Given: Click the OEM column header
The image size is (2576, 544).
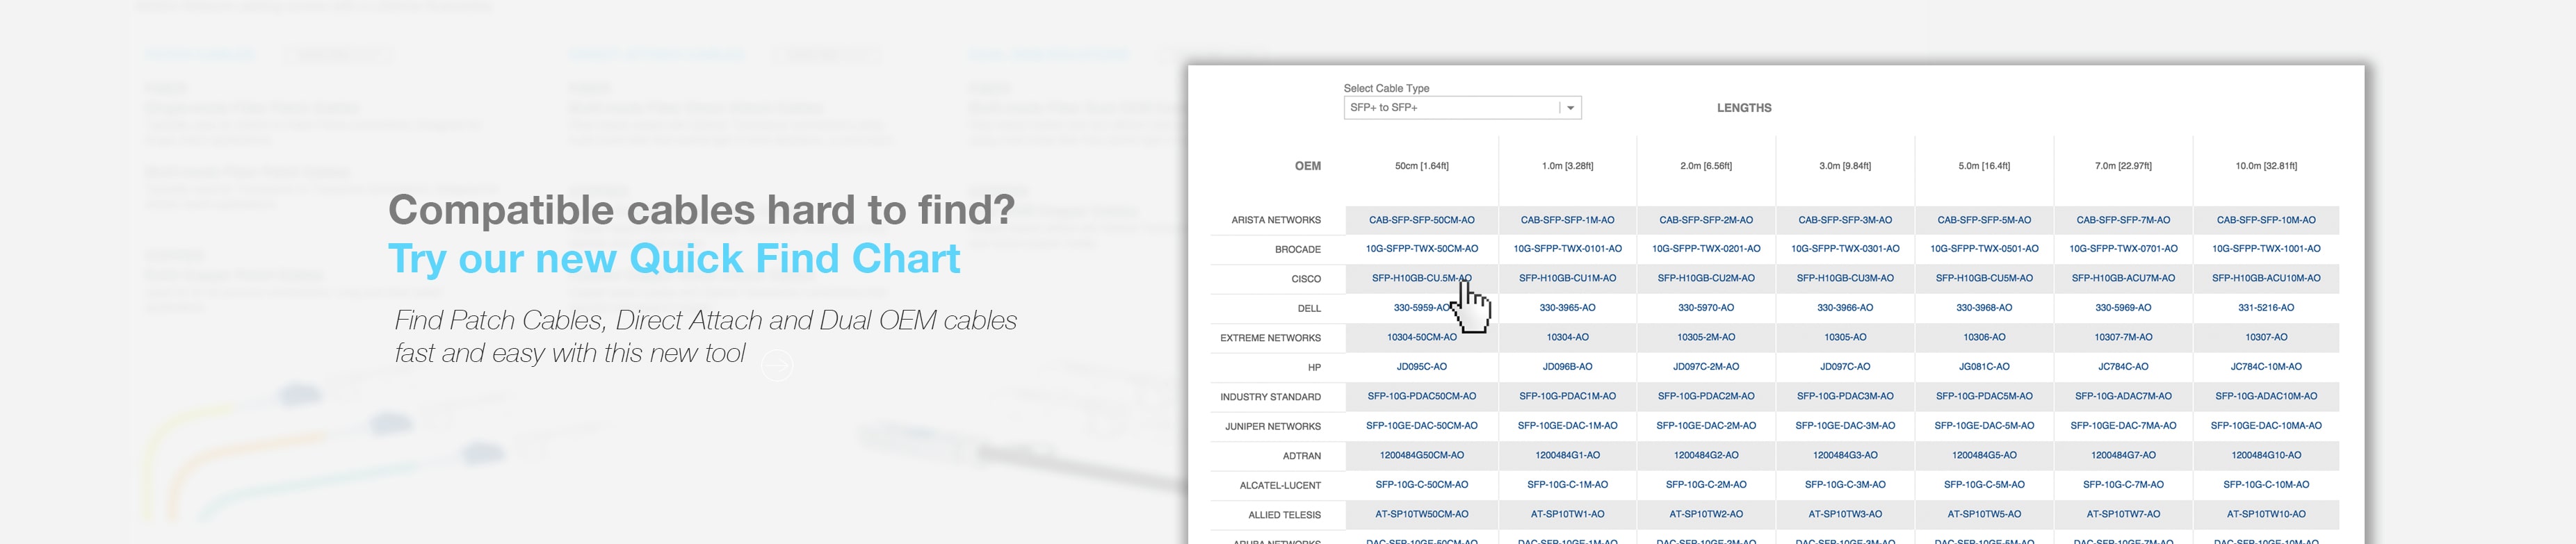Looking at the screenshot, I should [x=1307, y=166].
